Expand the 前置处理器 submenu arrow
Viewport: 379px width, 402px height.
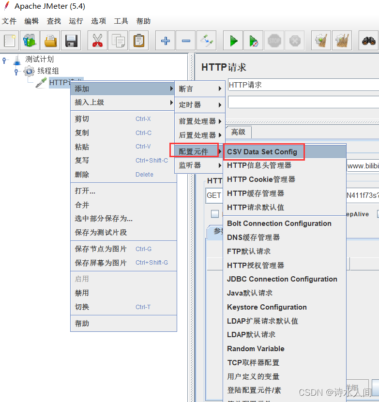(220, 121)
